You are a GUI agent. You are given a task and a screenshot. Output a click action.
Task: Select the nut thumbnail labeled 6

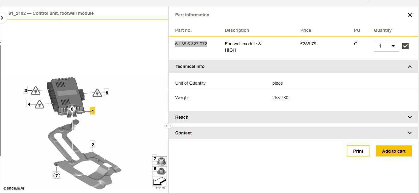160,171
